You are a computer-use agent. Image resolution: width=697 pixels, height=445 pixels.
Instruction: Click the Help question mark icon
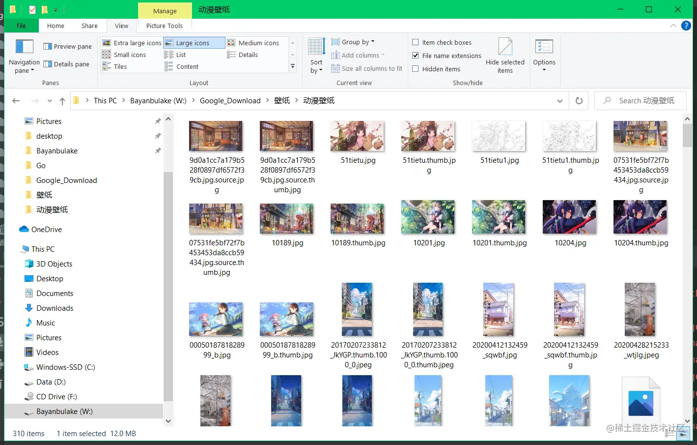tap(686, 26)
